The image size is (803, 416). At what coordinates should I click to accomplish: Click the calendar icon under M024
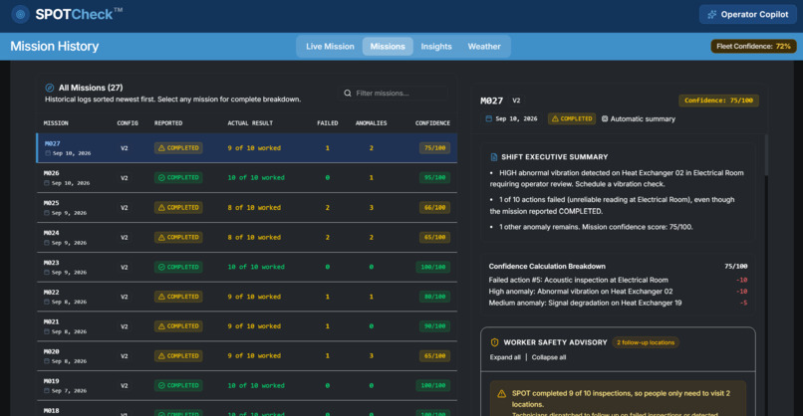click(x=47, y=243)
